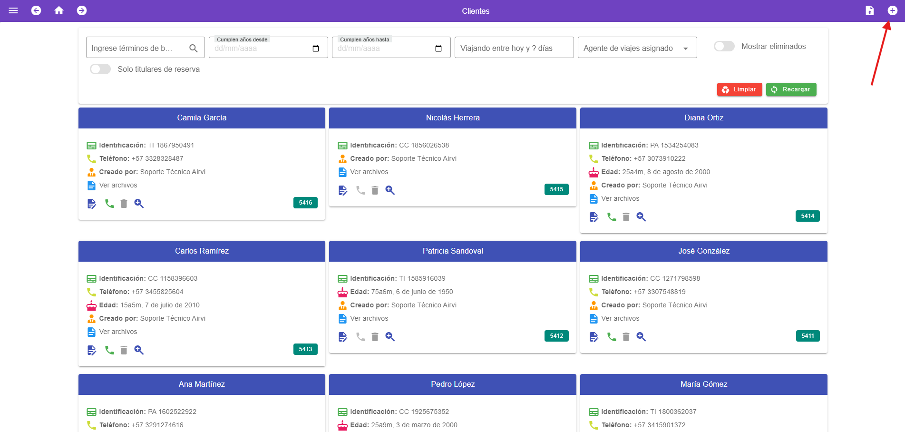This screenshot has width=905, height=432.
Task: Delete Nicolás Herrera using trash icon
Action: pos(375,190)
